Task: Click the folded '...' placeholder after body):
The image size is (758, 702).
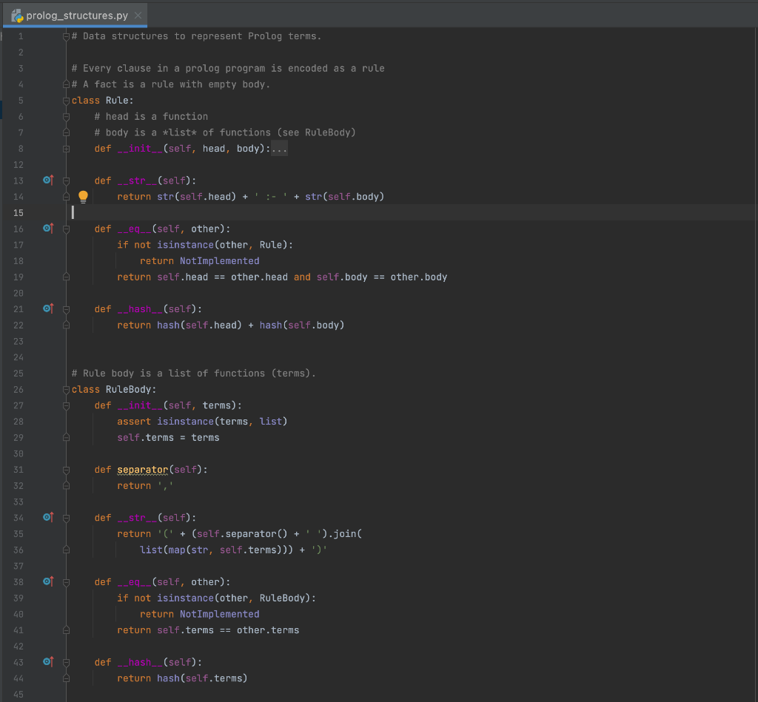Action: [279, 149]
